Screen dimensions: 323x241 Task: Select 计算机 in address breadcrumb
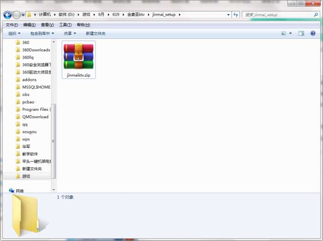coord(45,14)
